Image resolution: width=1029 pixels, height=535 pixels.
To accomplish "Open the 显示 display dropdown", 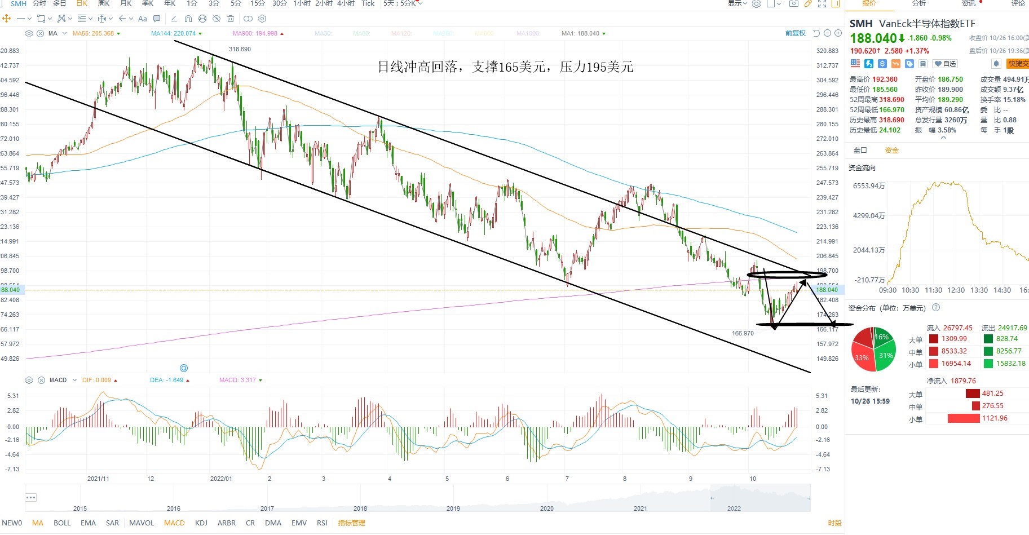I will [x=737, y=3].
